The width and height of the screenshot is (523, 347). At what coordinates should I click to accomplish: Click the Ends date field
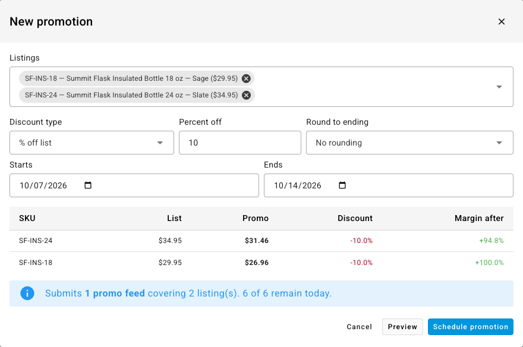click(x=389, y=185)
